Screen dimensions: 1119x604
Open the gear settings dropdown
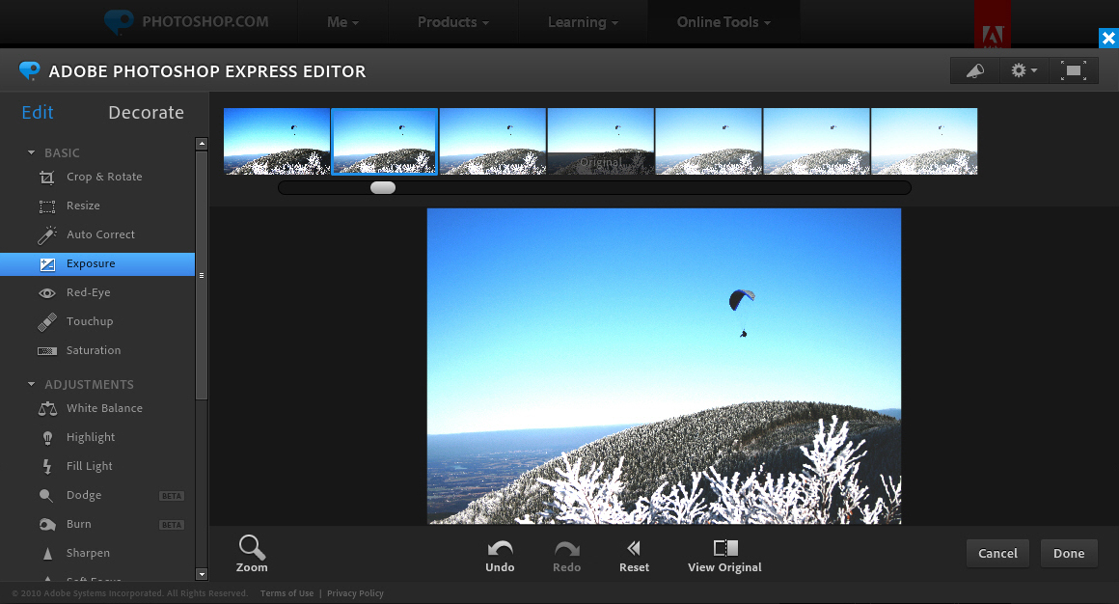1024,70
